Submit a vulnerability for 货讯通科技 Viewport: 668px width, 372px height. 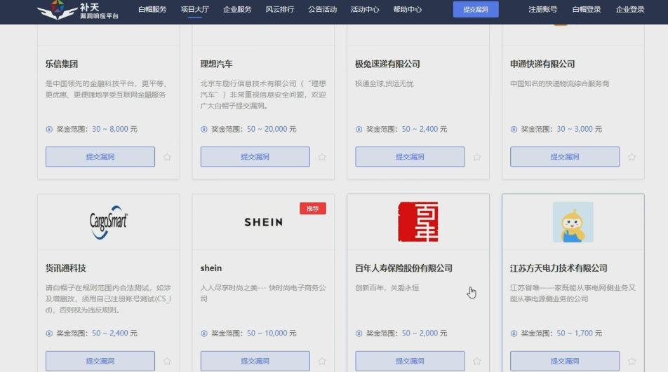tap(100, 361)
